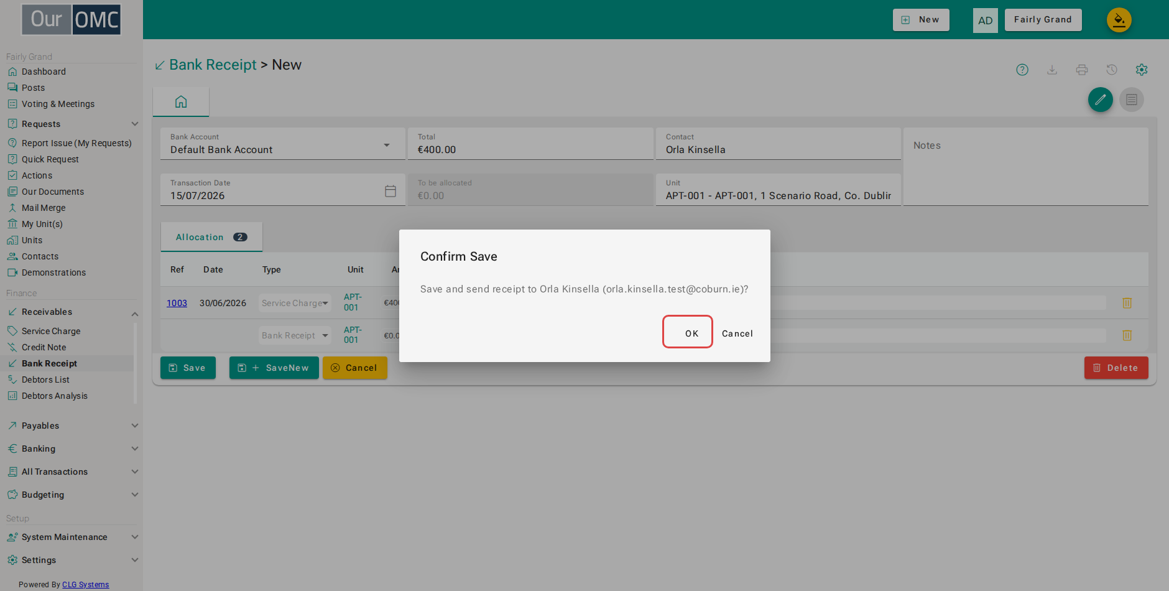The height and width of the screenshot is (591, 1169).
Task: Expand the Budgeting section
Action: (x=72, y=495)
